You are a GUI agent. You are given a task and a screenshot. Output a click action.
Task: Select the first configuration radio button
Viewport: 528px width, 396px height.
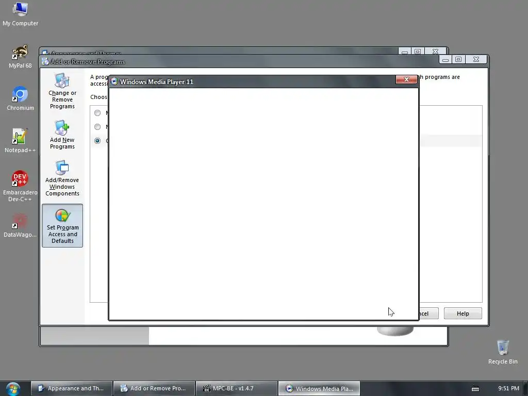(97, 113)
